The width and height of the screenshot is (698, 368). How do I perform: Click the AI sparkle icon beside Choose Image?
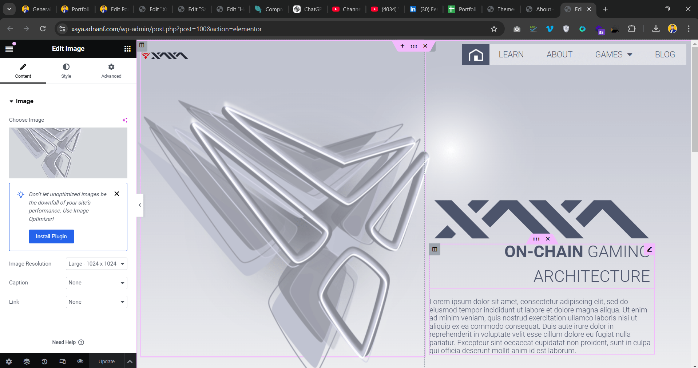125,120
